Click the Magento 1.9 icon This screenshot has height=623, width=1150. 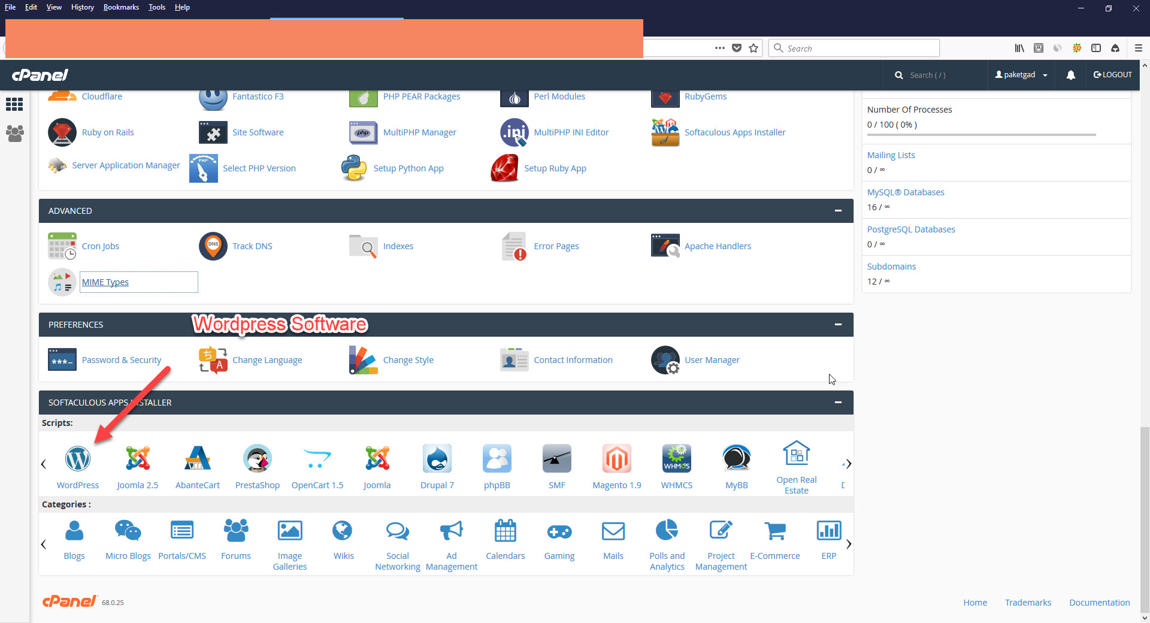click(616, 459)
